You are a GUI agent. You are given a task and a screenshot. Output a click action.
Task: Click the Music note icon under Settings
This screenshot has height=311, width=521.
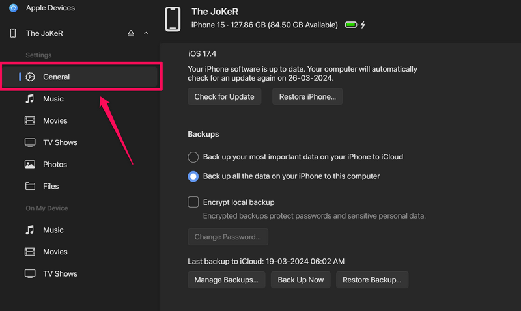click(30, 99)
